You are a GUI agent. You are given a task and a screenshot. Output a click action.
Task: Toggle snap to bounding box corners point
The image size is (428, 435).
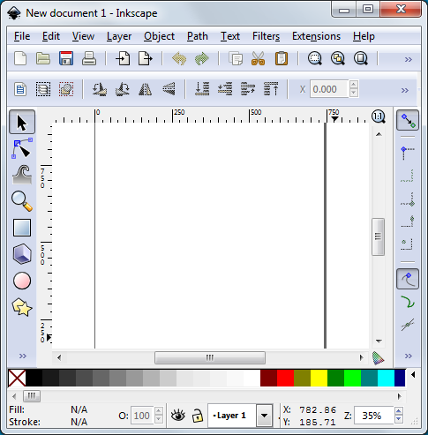408,199
